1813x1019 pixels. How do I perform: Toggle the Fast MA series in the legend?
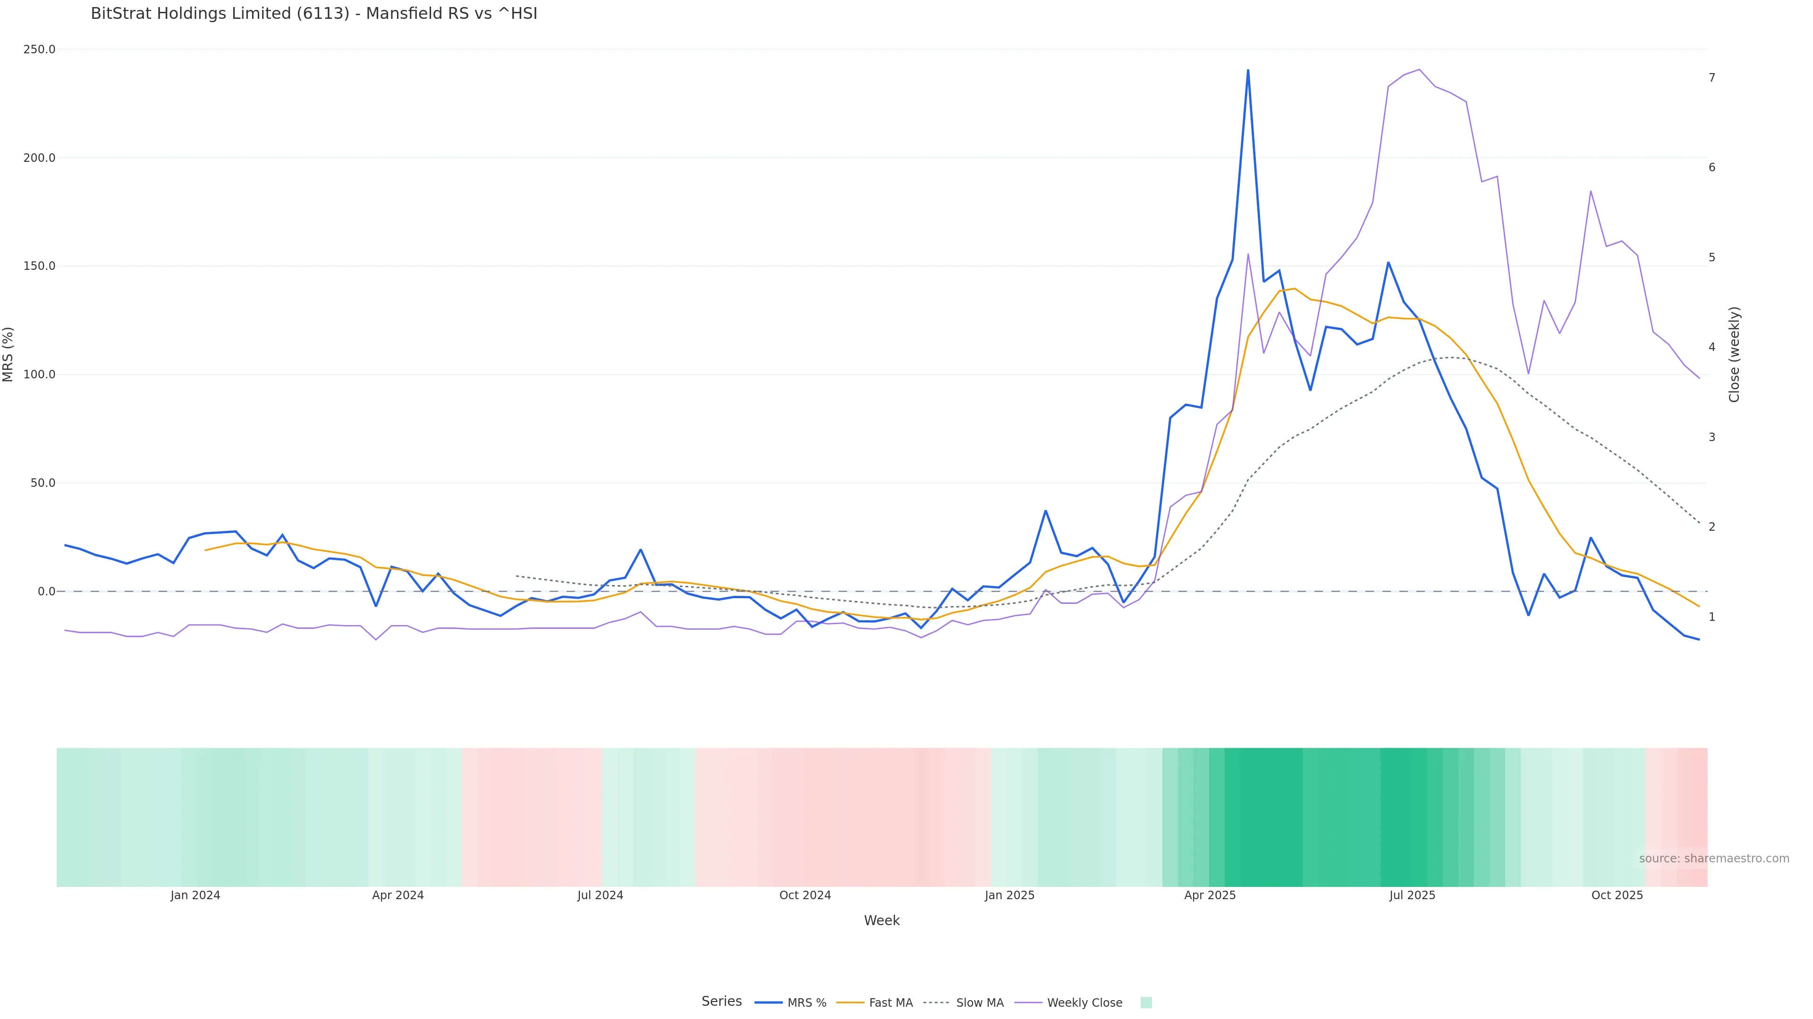[890, 1003]
